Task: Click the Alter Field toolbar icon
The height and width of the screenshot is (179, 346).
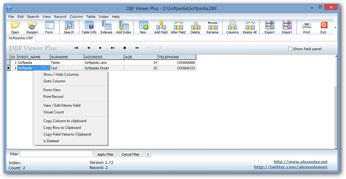Action: (x=178, y=27)
